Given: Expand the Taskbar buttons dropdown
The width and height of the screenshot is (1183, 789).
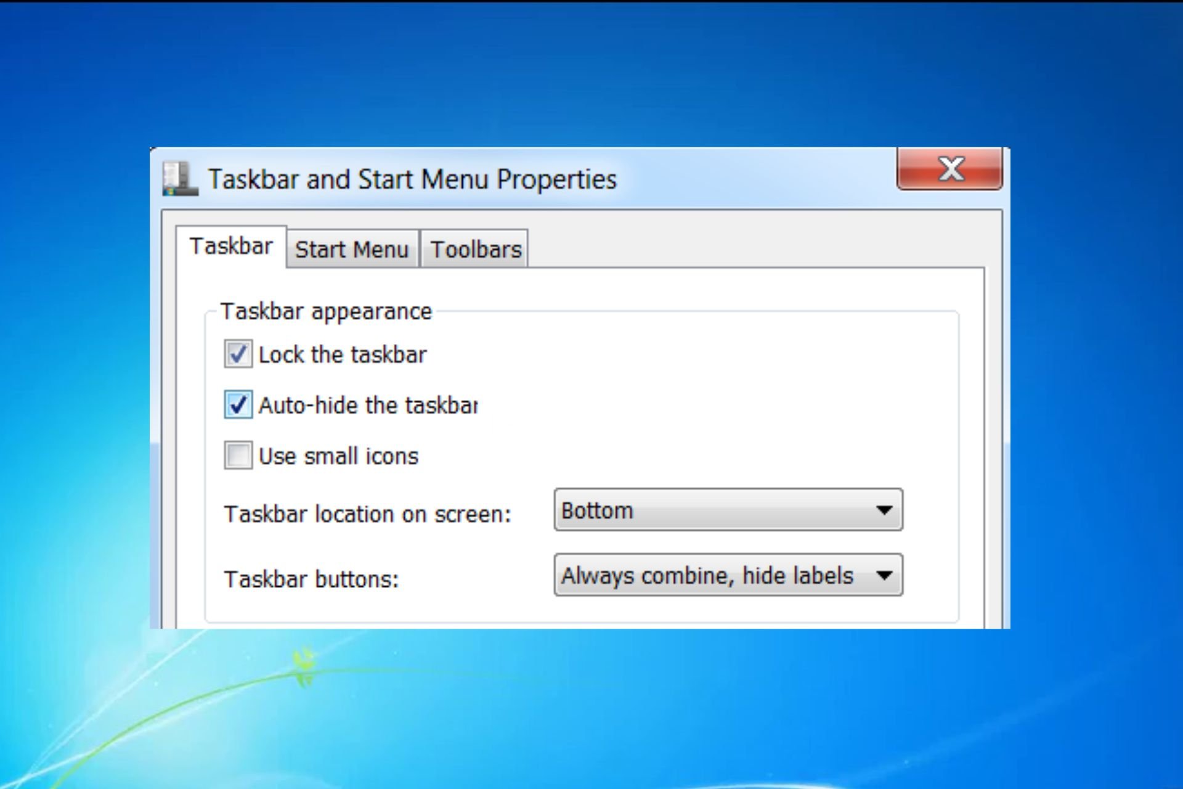Looking at the screenshot, I should click(728, 575).
